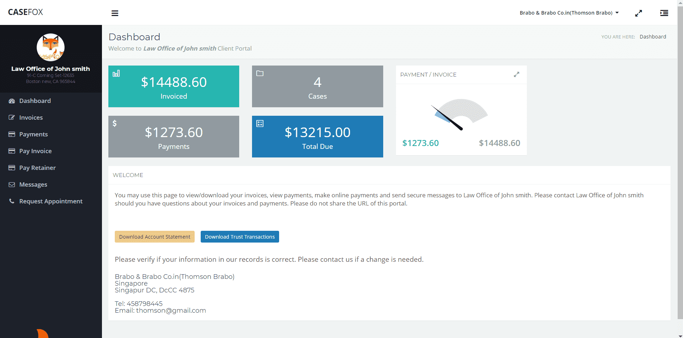Toggle the hamburger sidebar menu icon
Screen dimensions: 683x338
pos(115,13)
